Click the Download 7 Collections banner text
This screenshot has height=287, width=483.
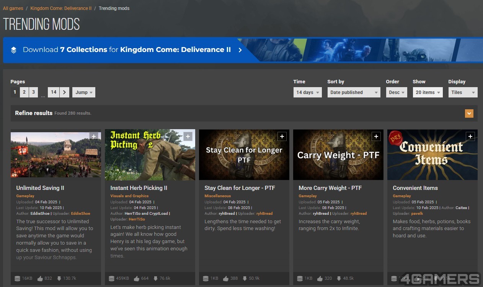click(x=127, y=50)
